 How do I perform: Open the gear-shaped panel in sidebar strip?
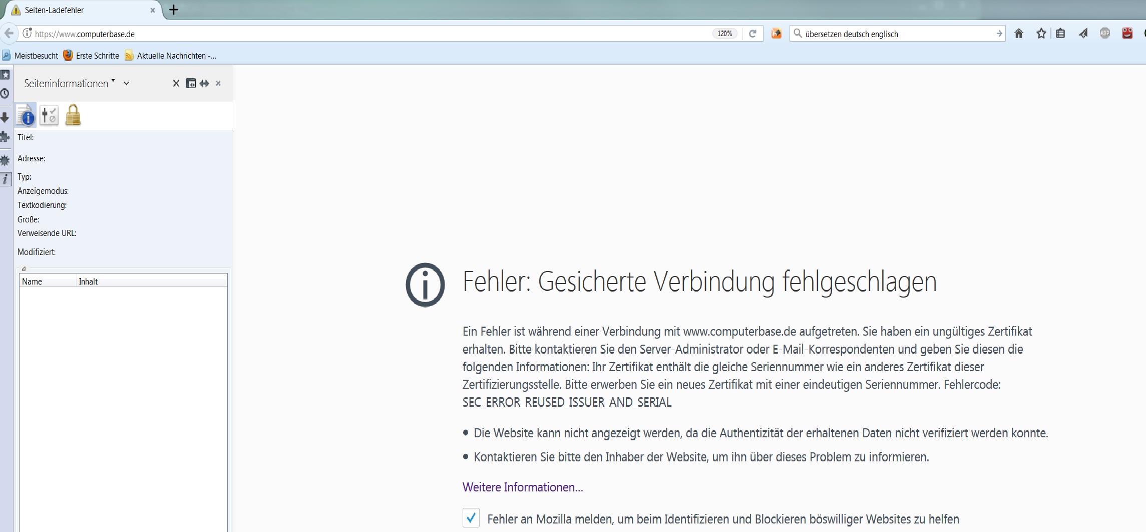click(x=5, y=160)
